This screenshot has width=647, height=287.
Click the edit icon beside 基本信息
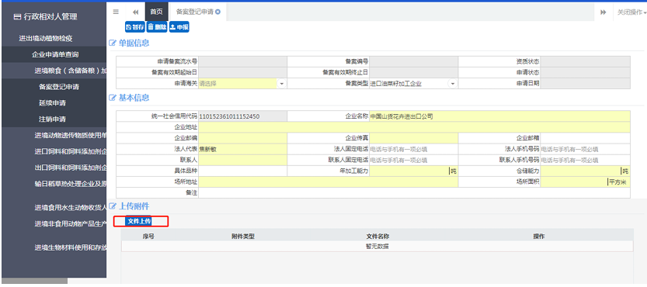click(x=112, y=99)
